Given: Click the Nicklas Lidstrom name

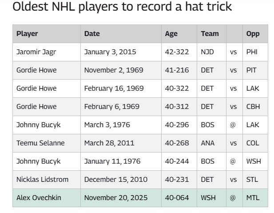Looking at the screenshot, I should [x=43, y=179].
